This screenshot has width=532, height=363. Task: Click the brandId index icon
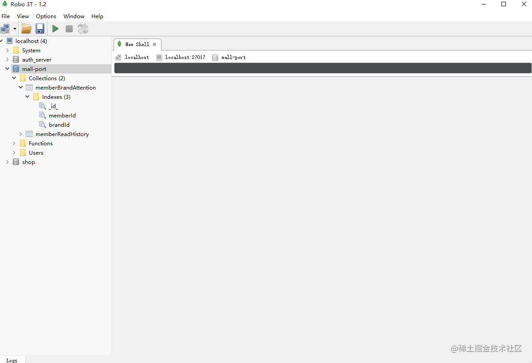pyautogui.click(x=43, y=125)
